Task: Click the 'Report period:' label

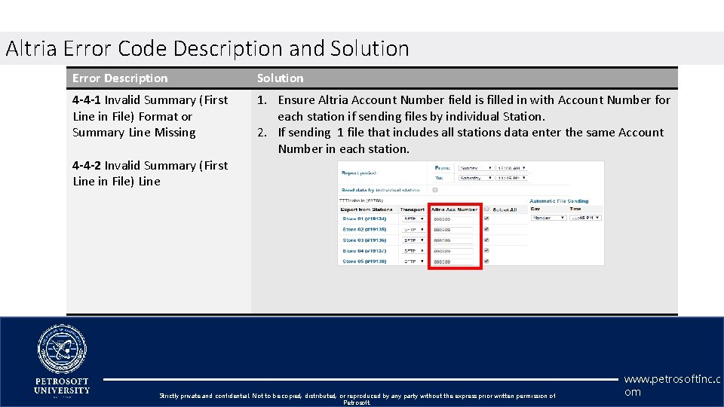Action: pos(359,173)
